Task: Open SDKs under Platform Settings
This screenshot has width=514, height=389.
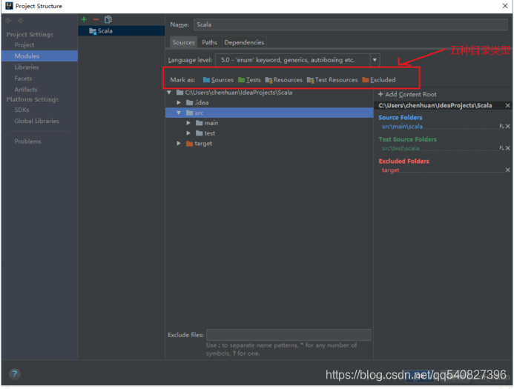Action: click(22, 110)
